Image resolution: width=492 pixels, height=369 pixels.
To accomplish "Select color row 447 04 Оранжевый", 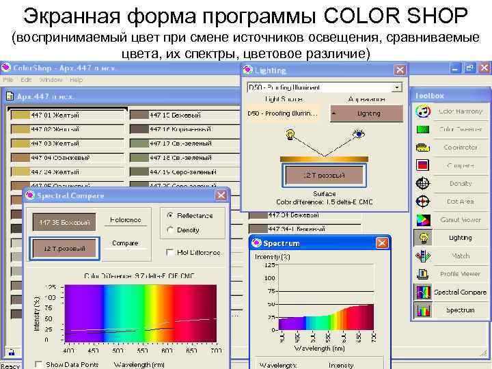I will click(x=68, y=158).
